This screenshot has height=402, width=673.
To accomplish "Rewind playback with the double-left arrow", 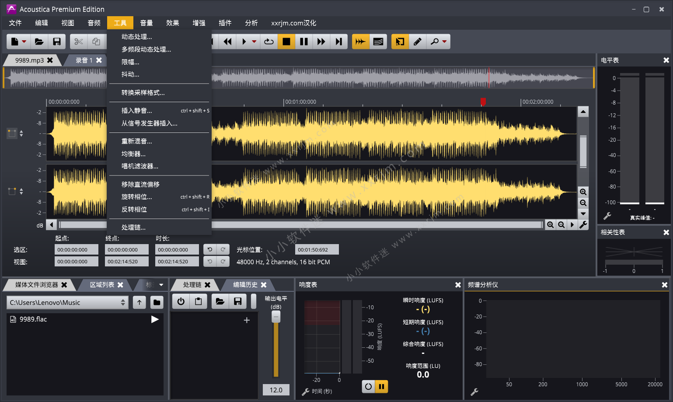I will coord(227,42).
